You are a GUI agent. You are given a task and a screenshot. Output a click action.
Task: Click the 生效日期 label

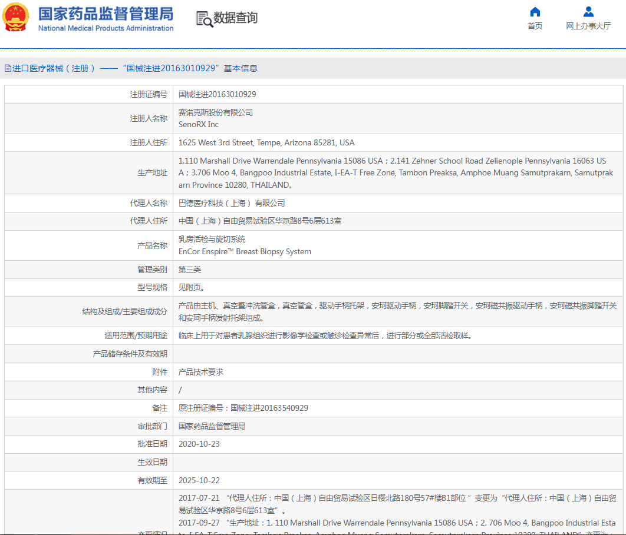153,463
